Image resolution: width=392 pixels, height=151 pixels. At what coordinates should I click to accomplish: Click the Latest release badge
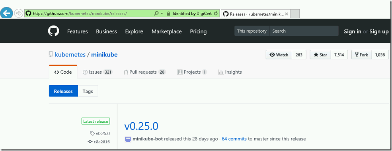pos(96,122)
